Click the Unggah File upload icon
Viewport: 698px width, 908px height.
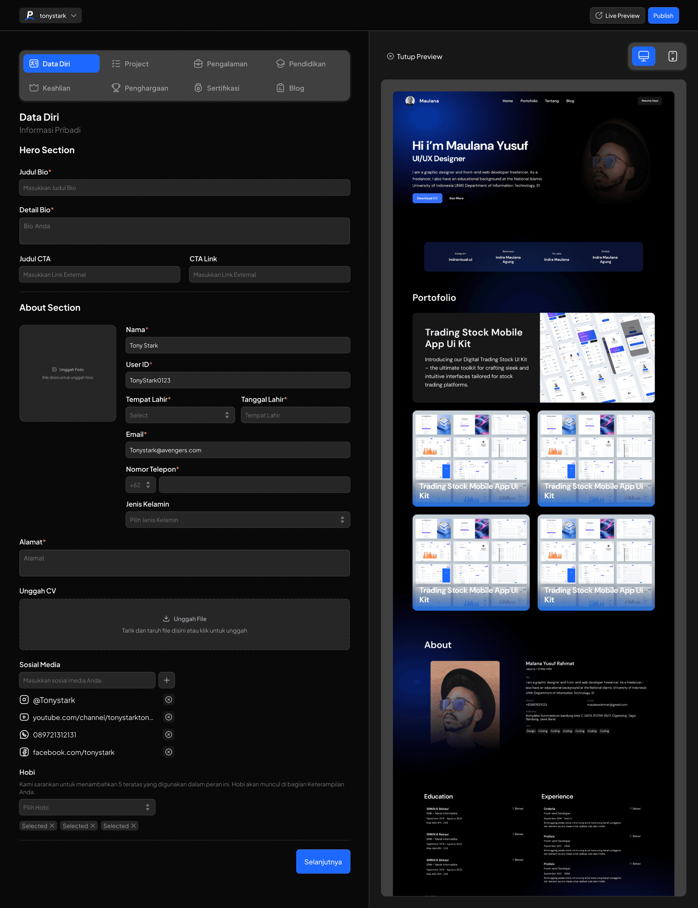[166, 618]
